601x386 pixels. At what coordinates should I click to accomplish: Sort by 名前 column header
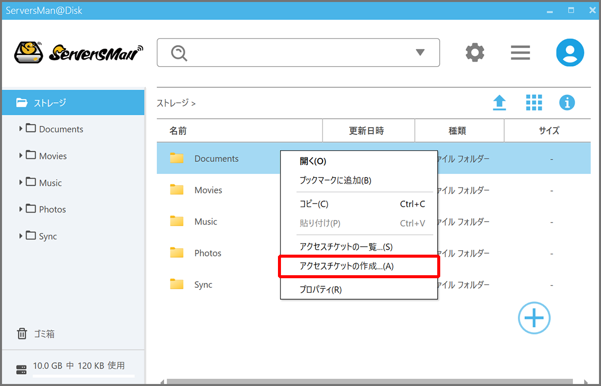239,131
